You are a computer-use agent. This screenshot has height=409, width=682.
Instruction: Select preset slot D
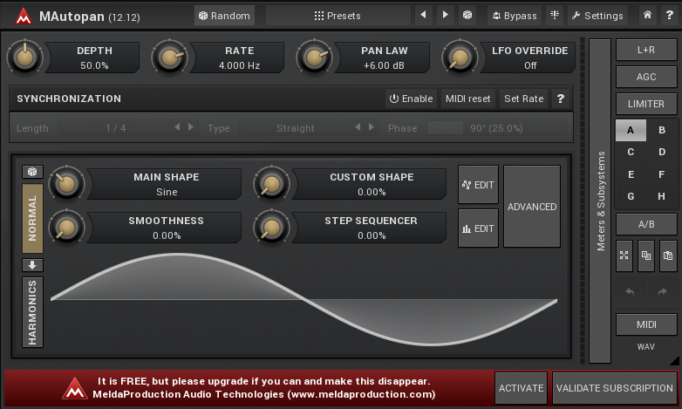tap(662, 152)
